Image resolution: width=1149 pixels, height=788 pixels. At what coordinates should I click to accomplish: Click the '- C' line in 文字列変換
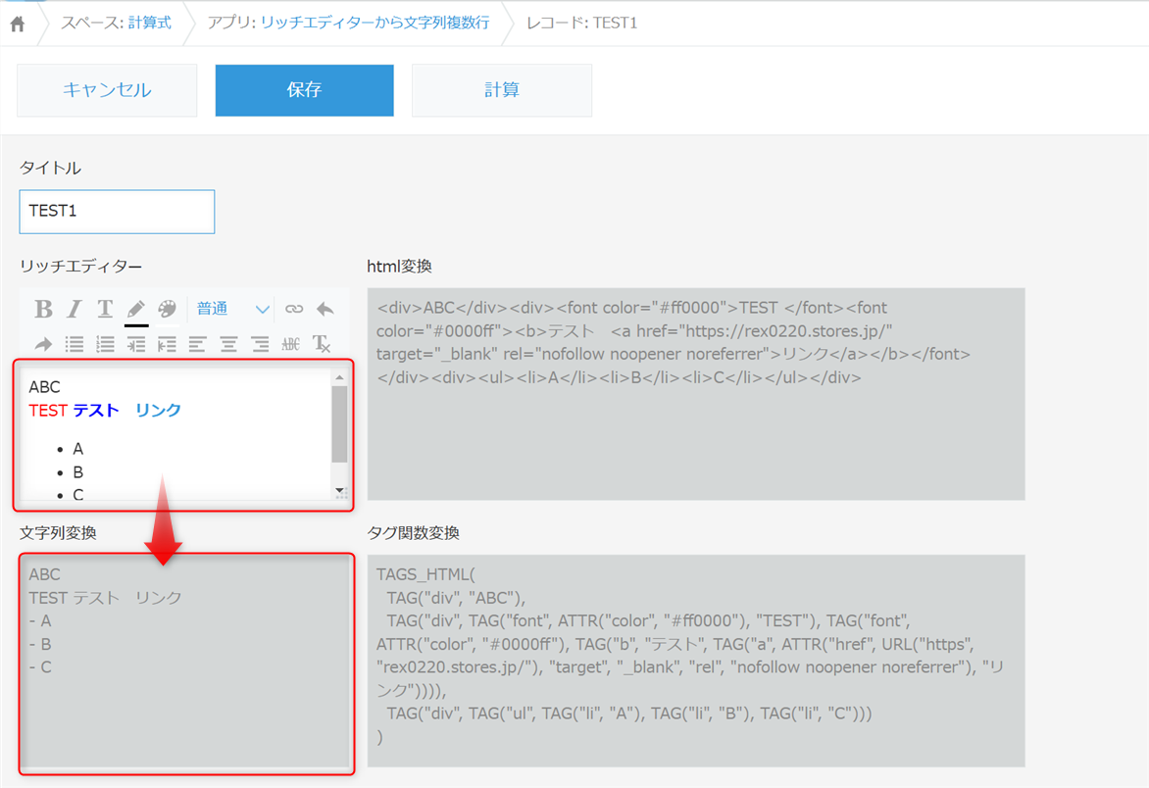pyautogui.click(x=40, y=667)
